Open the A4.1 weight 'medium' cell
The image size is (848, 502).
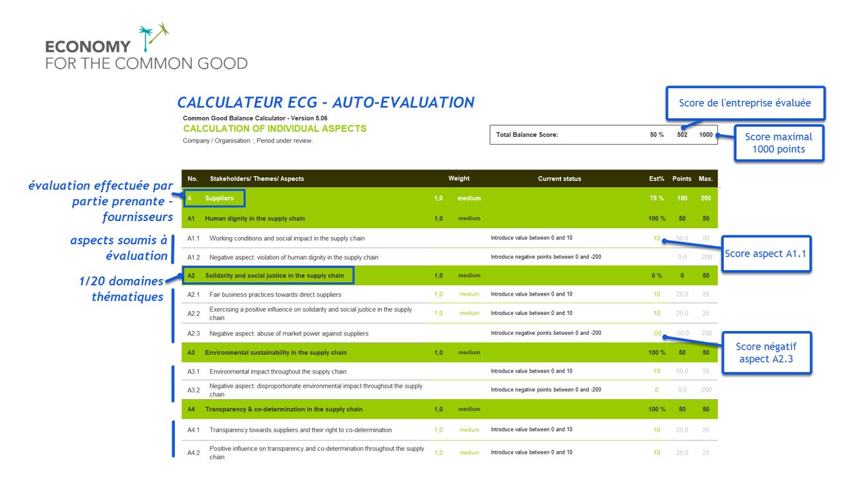point(469,430)
